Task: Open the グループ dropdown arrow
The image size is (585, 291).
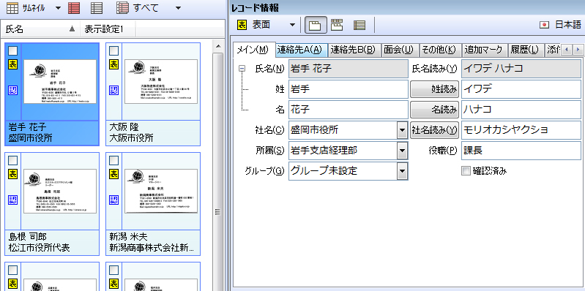Action: pyautogui.click(x=402, y=171)
